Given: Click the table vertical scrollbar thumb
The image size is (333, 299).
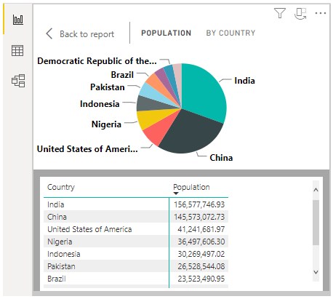Looking at the screenshot, I should 316,223.
